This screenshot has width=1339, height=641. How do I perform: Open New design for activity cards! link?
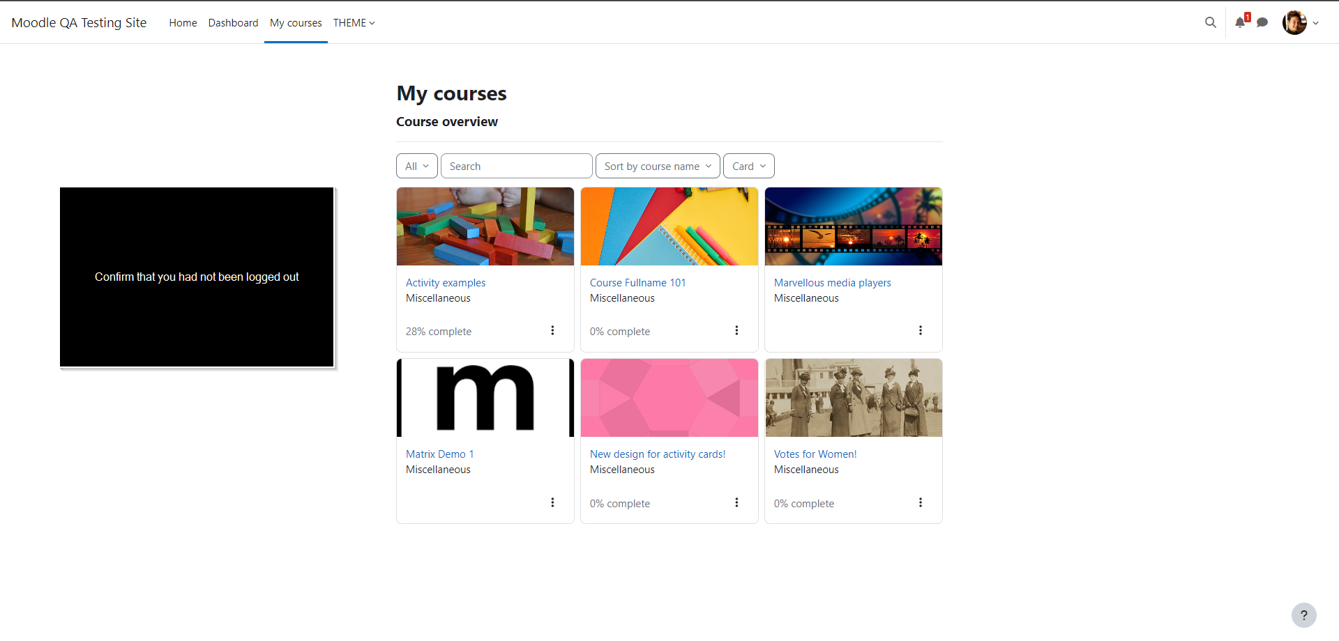point(658,454)
